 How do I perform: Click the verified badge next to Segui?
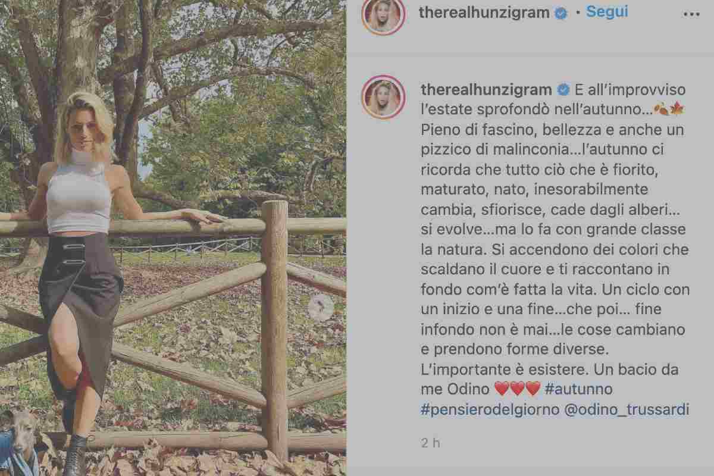(560, 14)
